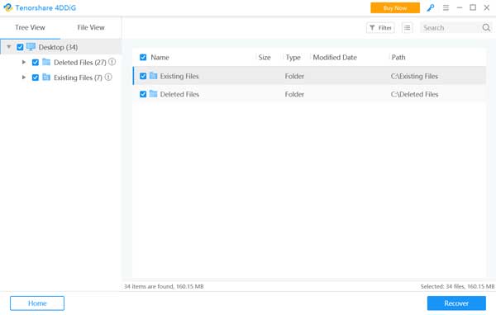Minimize the 4DDiG window
Image resolution: width=496 pixels, height=315 pixels.
tap(460, 7)
